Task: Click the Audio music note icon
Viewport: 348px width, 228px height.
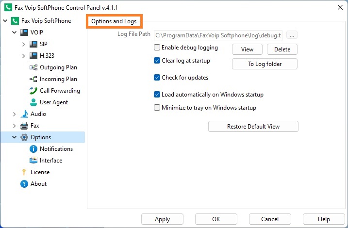Action: point(24,114)
